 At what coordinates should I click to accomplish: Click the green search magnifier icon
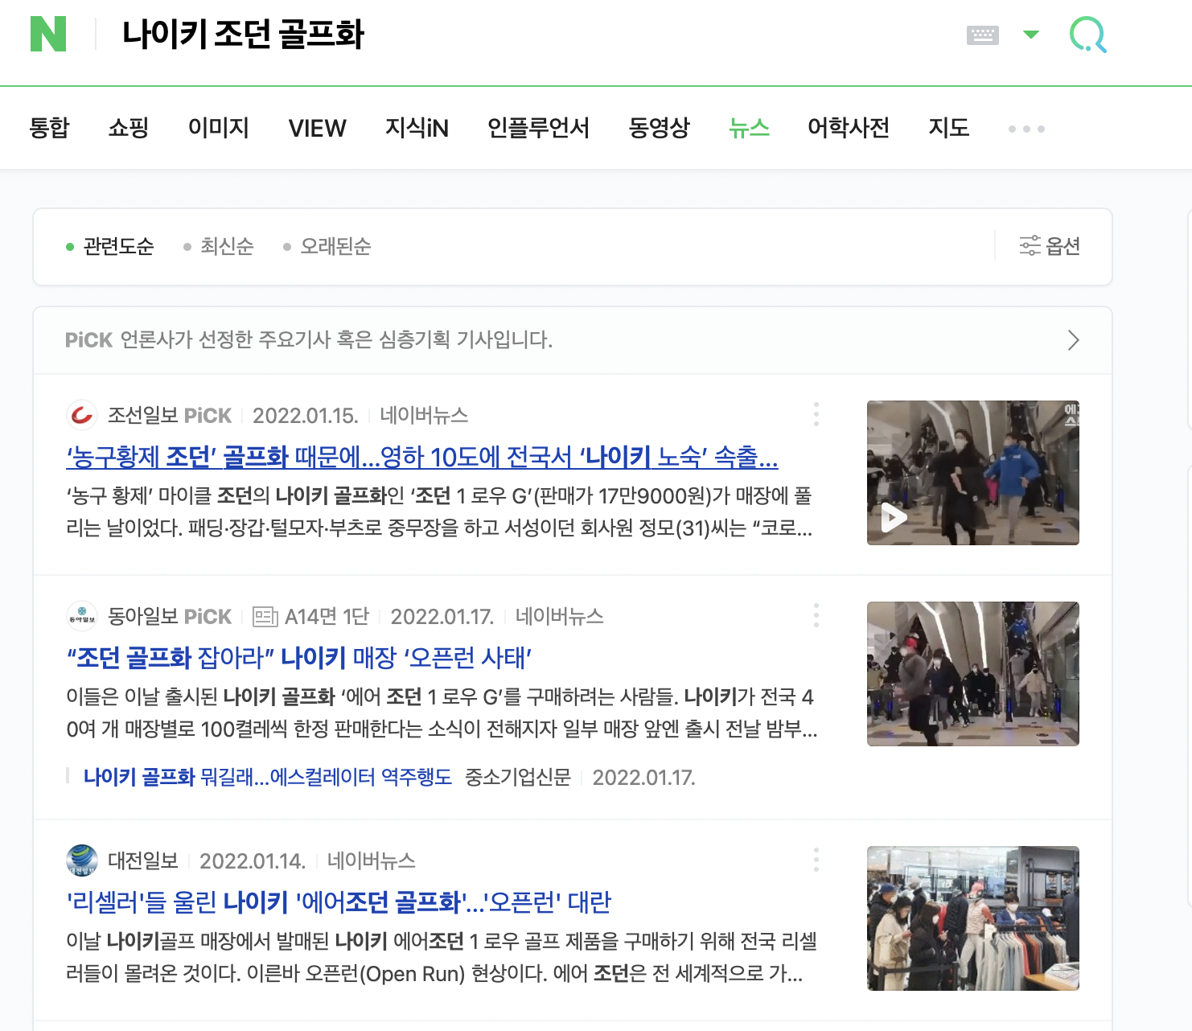[x=1087, y=35]
